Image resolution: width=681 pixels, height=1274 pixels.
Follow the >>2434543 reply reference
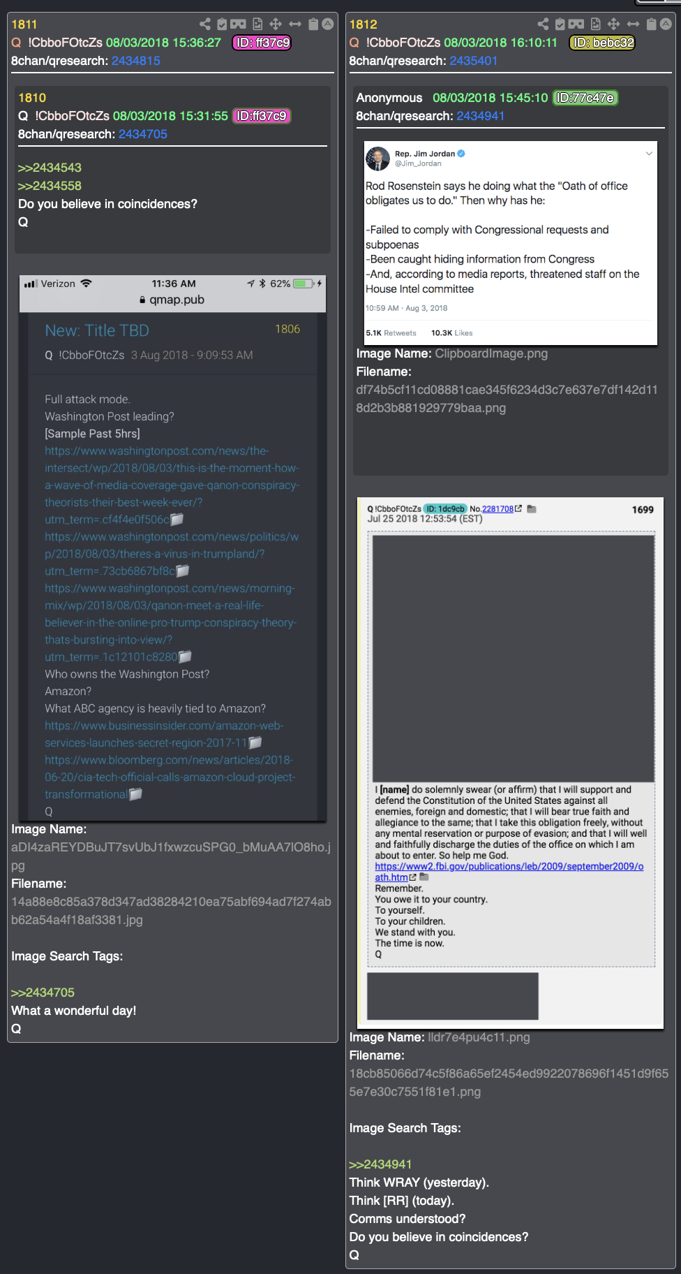(x=50, y=168)
